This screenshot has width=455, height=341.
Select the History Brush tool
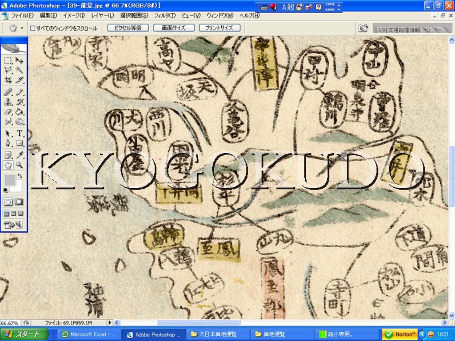(19, 102)
